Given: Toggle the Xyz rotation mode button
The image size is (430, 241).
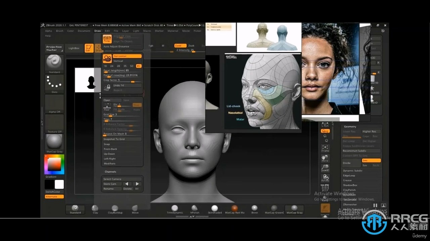Looking at the screenshot, I should click(x=325, y=131).
